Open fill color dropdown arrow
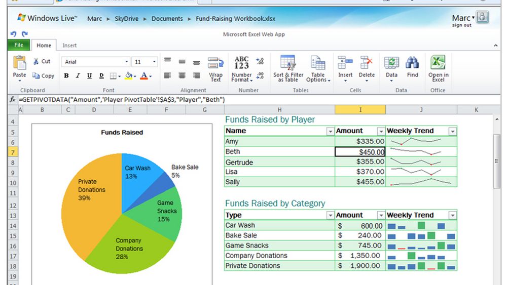507x285 pixels. click(x=135, y=76)
